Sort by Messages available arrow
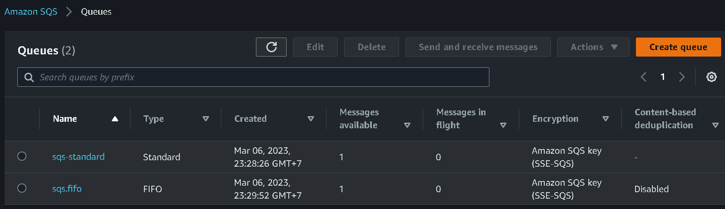725x209 pixels. [x=407, y=125]
